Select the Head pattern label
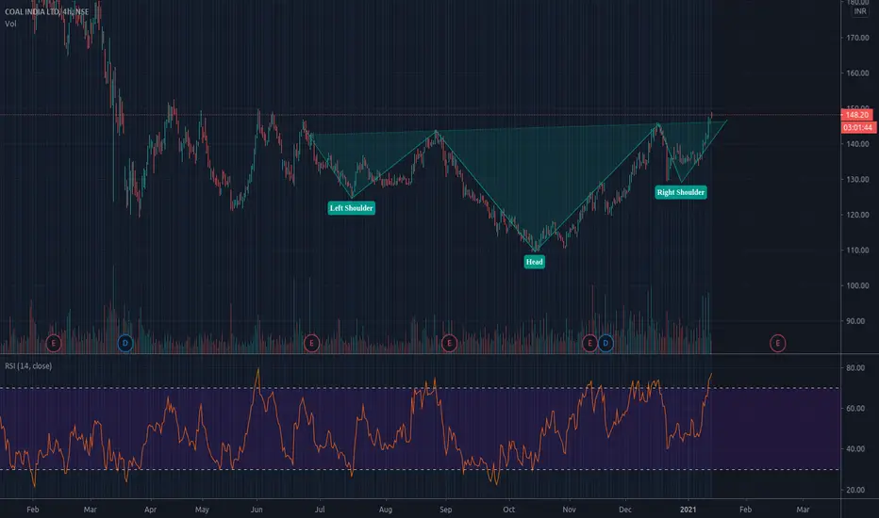Screen dimensions: 879x518 [x=534, y=262]
